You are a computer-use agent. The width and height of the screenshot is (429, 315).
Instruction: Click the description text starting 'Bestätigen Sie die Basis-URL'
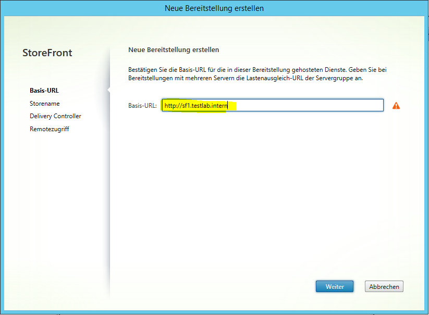coord(257,74)
